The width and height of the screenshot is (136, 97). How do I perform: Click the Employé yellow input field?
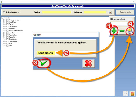57,12
